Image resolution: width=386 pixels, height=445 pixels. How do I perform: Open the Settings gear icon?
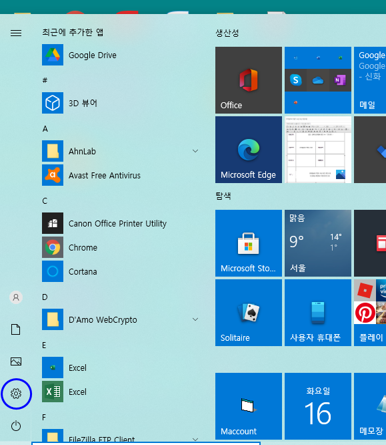pyautogui.click(x=16, y=394)
